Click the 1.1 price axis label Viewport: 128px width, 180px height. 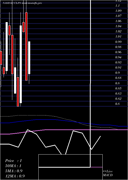118,6
